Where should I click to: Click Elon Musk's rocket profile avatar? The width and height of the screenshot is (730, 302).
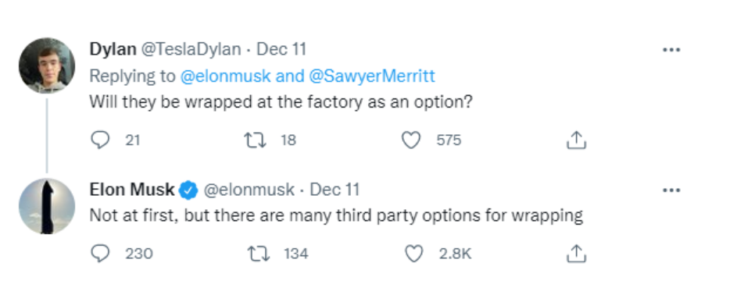(x=47, y=206)
